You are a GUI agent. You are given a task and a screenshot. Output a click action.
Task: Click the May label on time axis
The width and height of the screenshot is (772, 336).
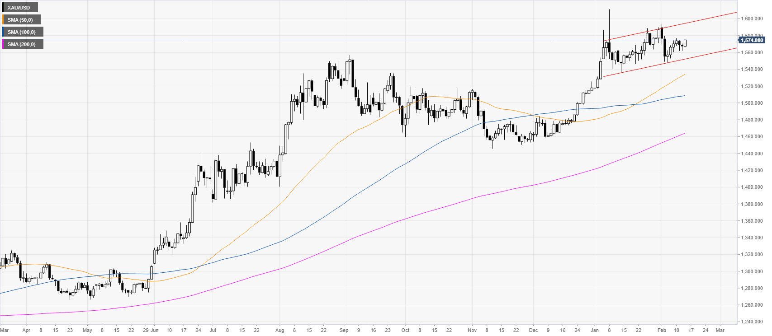pyautogui.click(x=88, y=330)
